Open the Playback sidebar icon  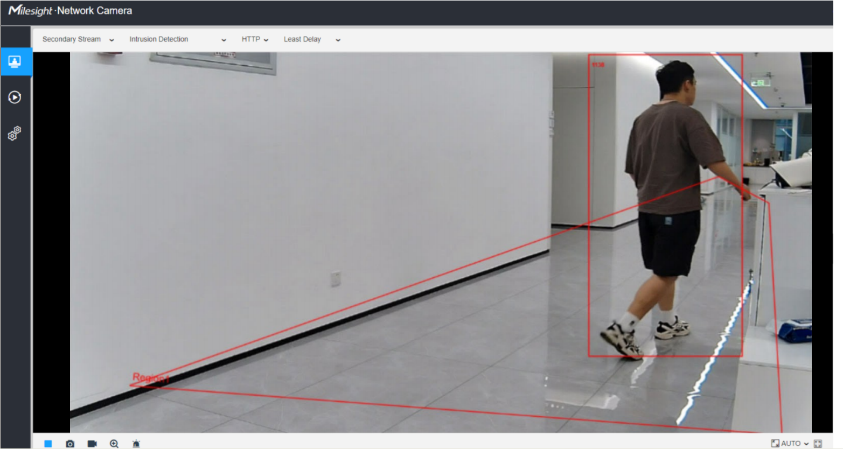(15, 97)
